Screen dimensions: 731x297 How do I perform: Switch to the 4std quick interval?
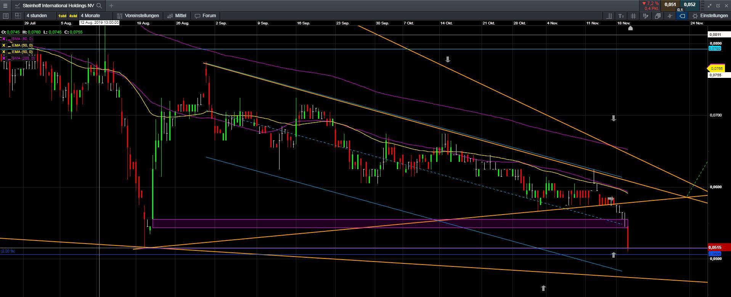tap(73, 16)
